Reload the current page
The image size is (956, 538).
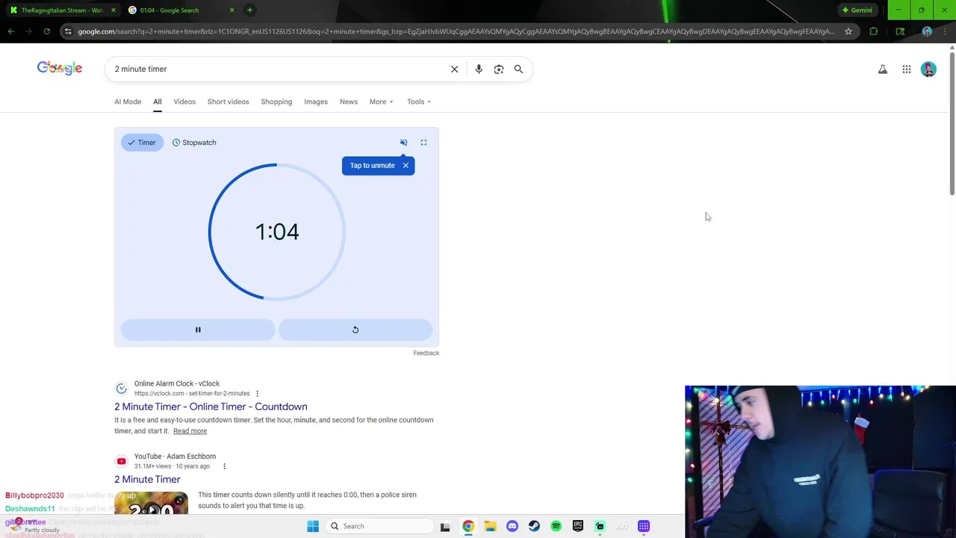tap(46, 31)
